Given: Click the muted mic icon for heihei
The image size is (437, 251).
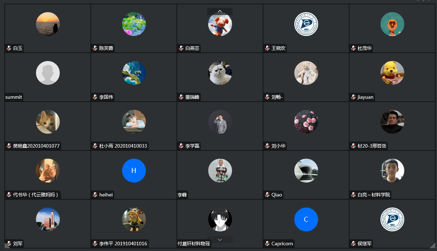Looking at the screenshot, I should [x=95, y=195].
